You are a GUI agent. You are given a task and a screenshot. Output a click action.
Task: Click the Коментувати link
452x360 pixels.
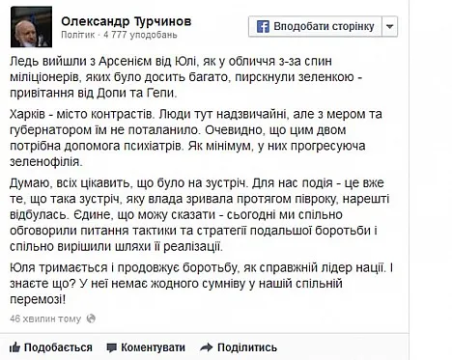tap(153, 347)
